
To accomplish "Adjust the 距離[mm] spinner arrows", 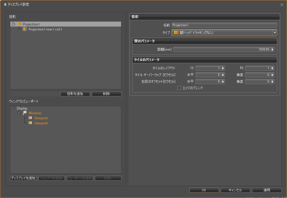I will [x=272, y=49].
